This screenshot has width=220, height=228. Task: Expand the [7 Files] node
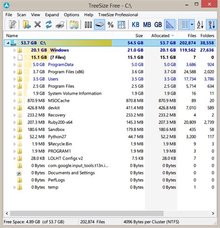[14, 58]
